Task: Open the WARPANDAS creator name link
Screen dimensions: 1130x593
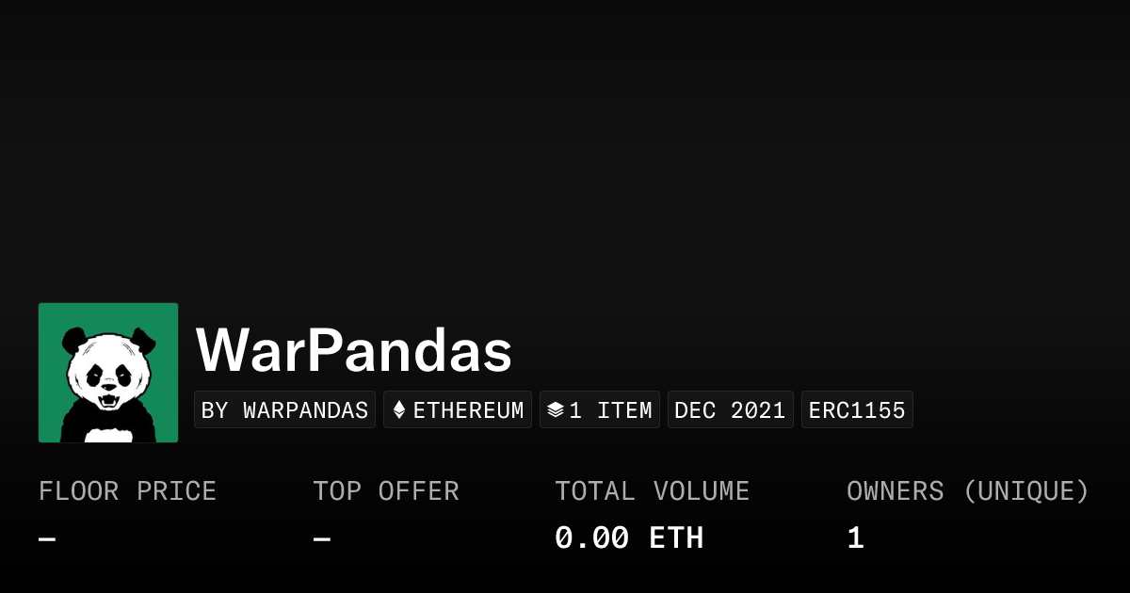Action: 305,410
